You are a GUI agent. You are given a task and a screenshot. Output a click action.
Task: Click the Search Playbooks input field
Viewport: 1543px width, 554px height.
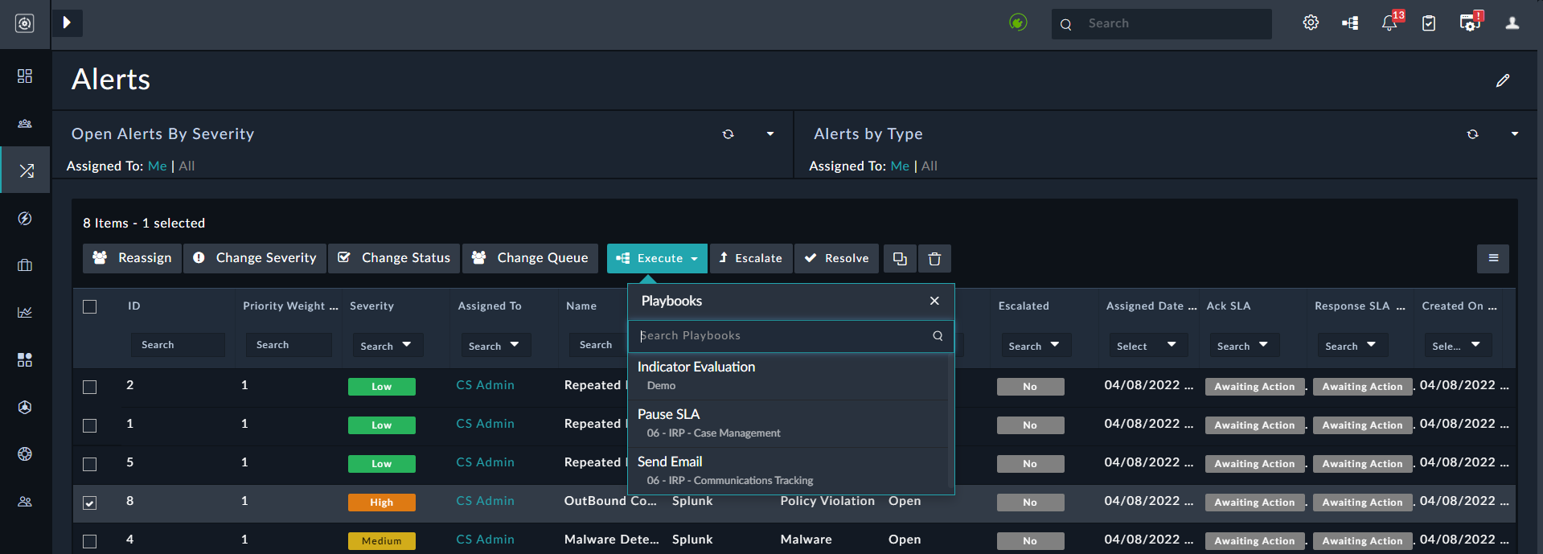tap(790, 336)
